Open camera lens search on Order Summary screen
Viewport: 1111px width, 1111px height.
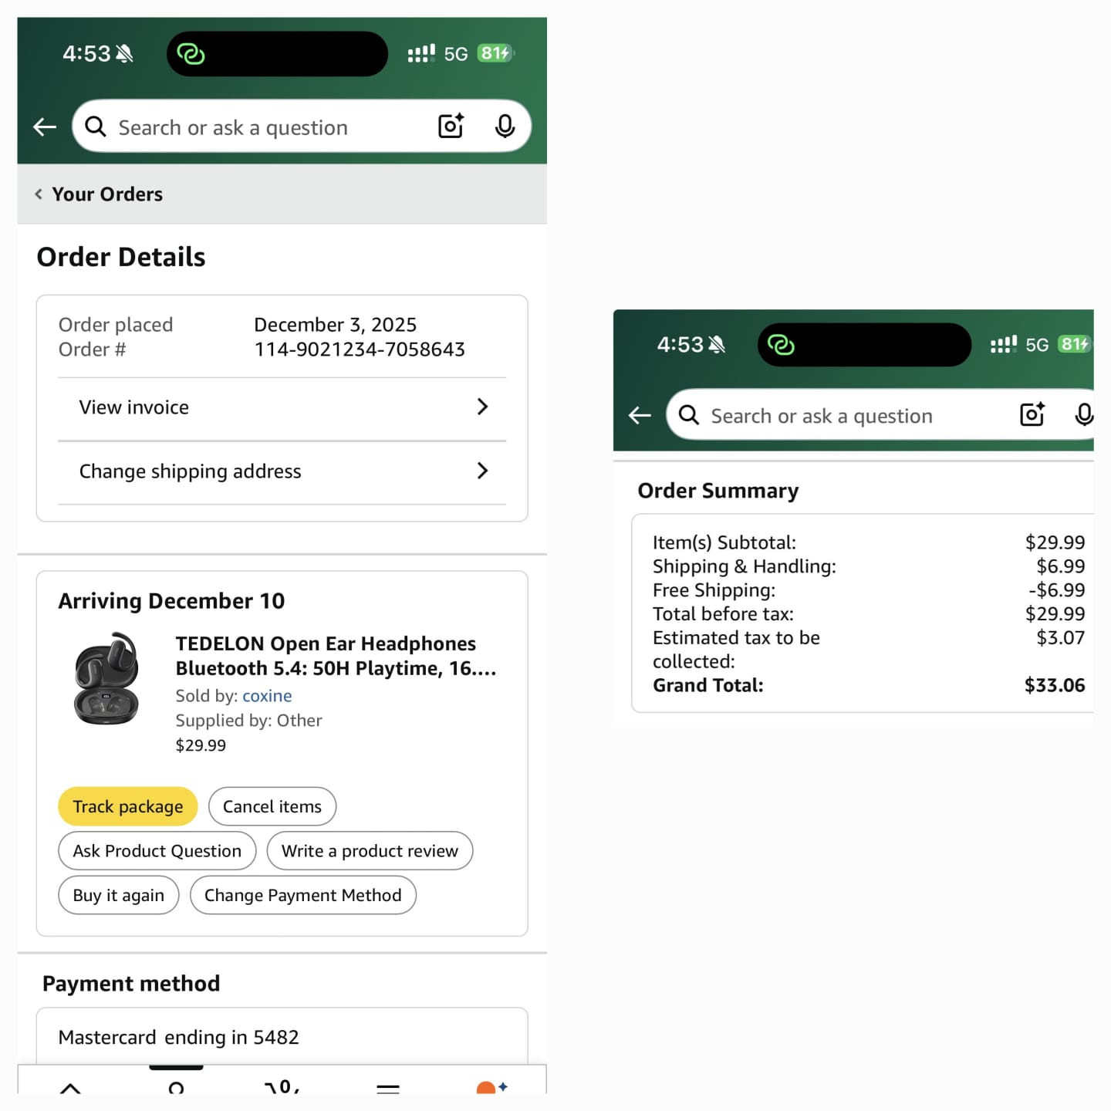pyautogui.click(x=1032, y=415)
